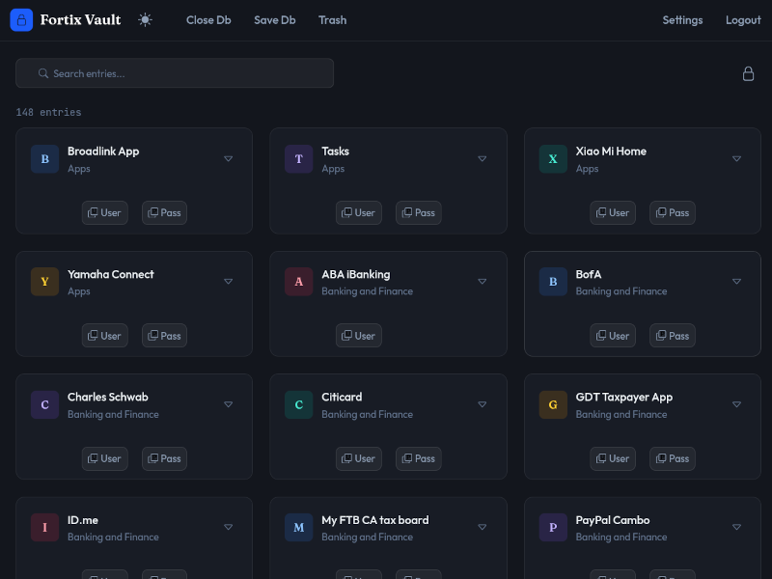Click the PayPal Cambo entry title
Viewport: 772px width, 579px height.
(x=613, y=520)
